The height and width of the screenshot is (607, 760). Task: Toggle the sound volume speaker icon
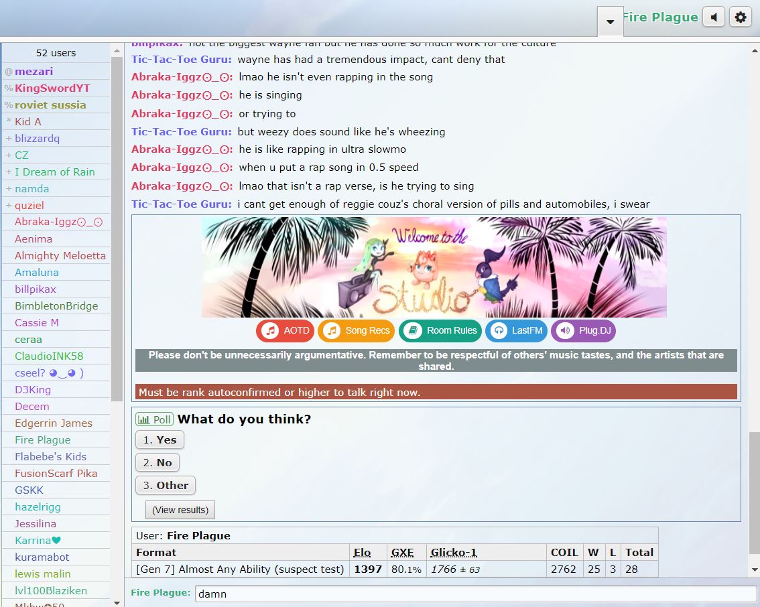pos(714,17)
